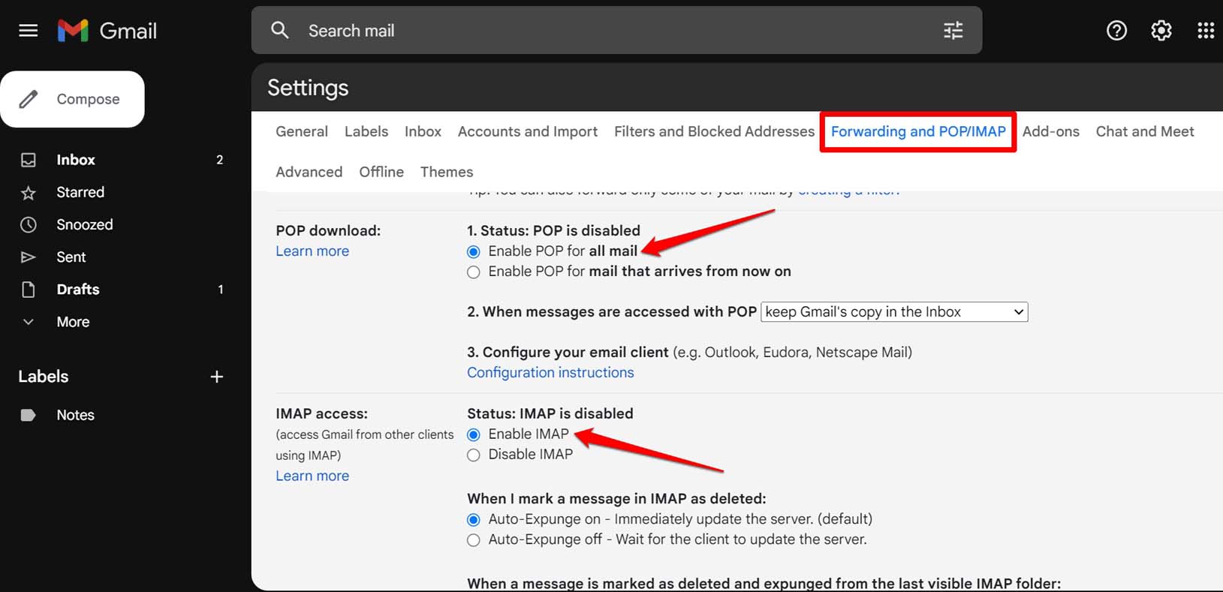Select Disable IMAP option

click(474, 455)
